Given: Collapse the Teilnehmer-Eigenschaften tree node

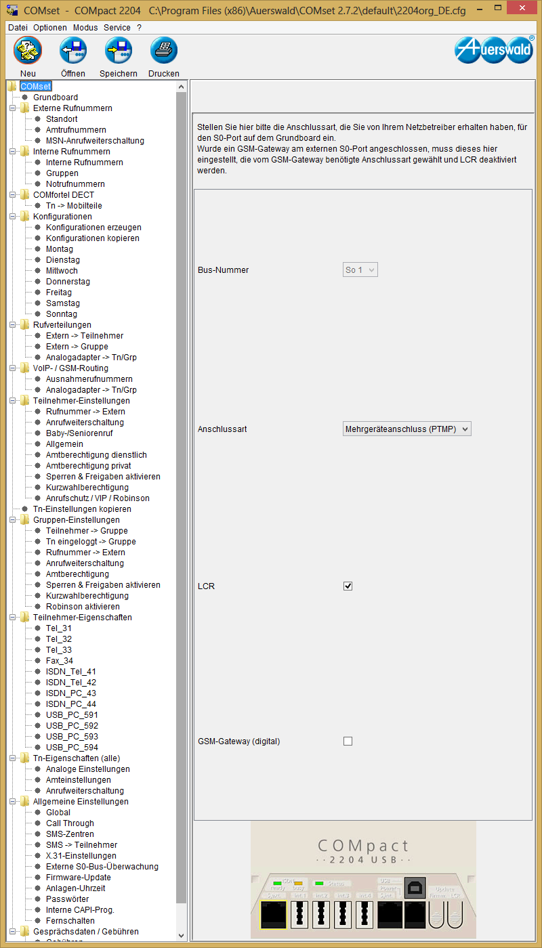Looking at the screenshot, I should 12,618.
